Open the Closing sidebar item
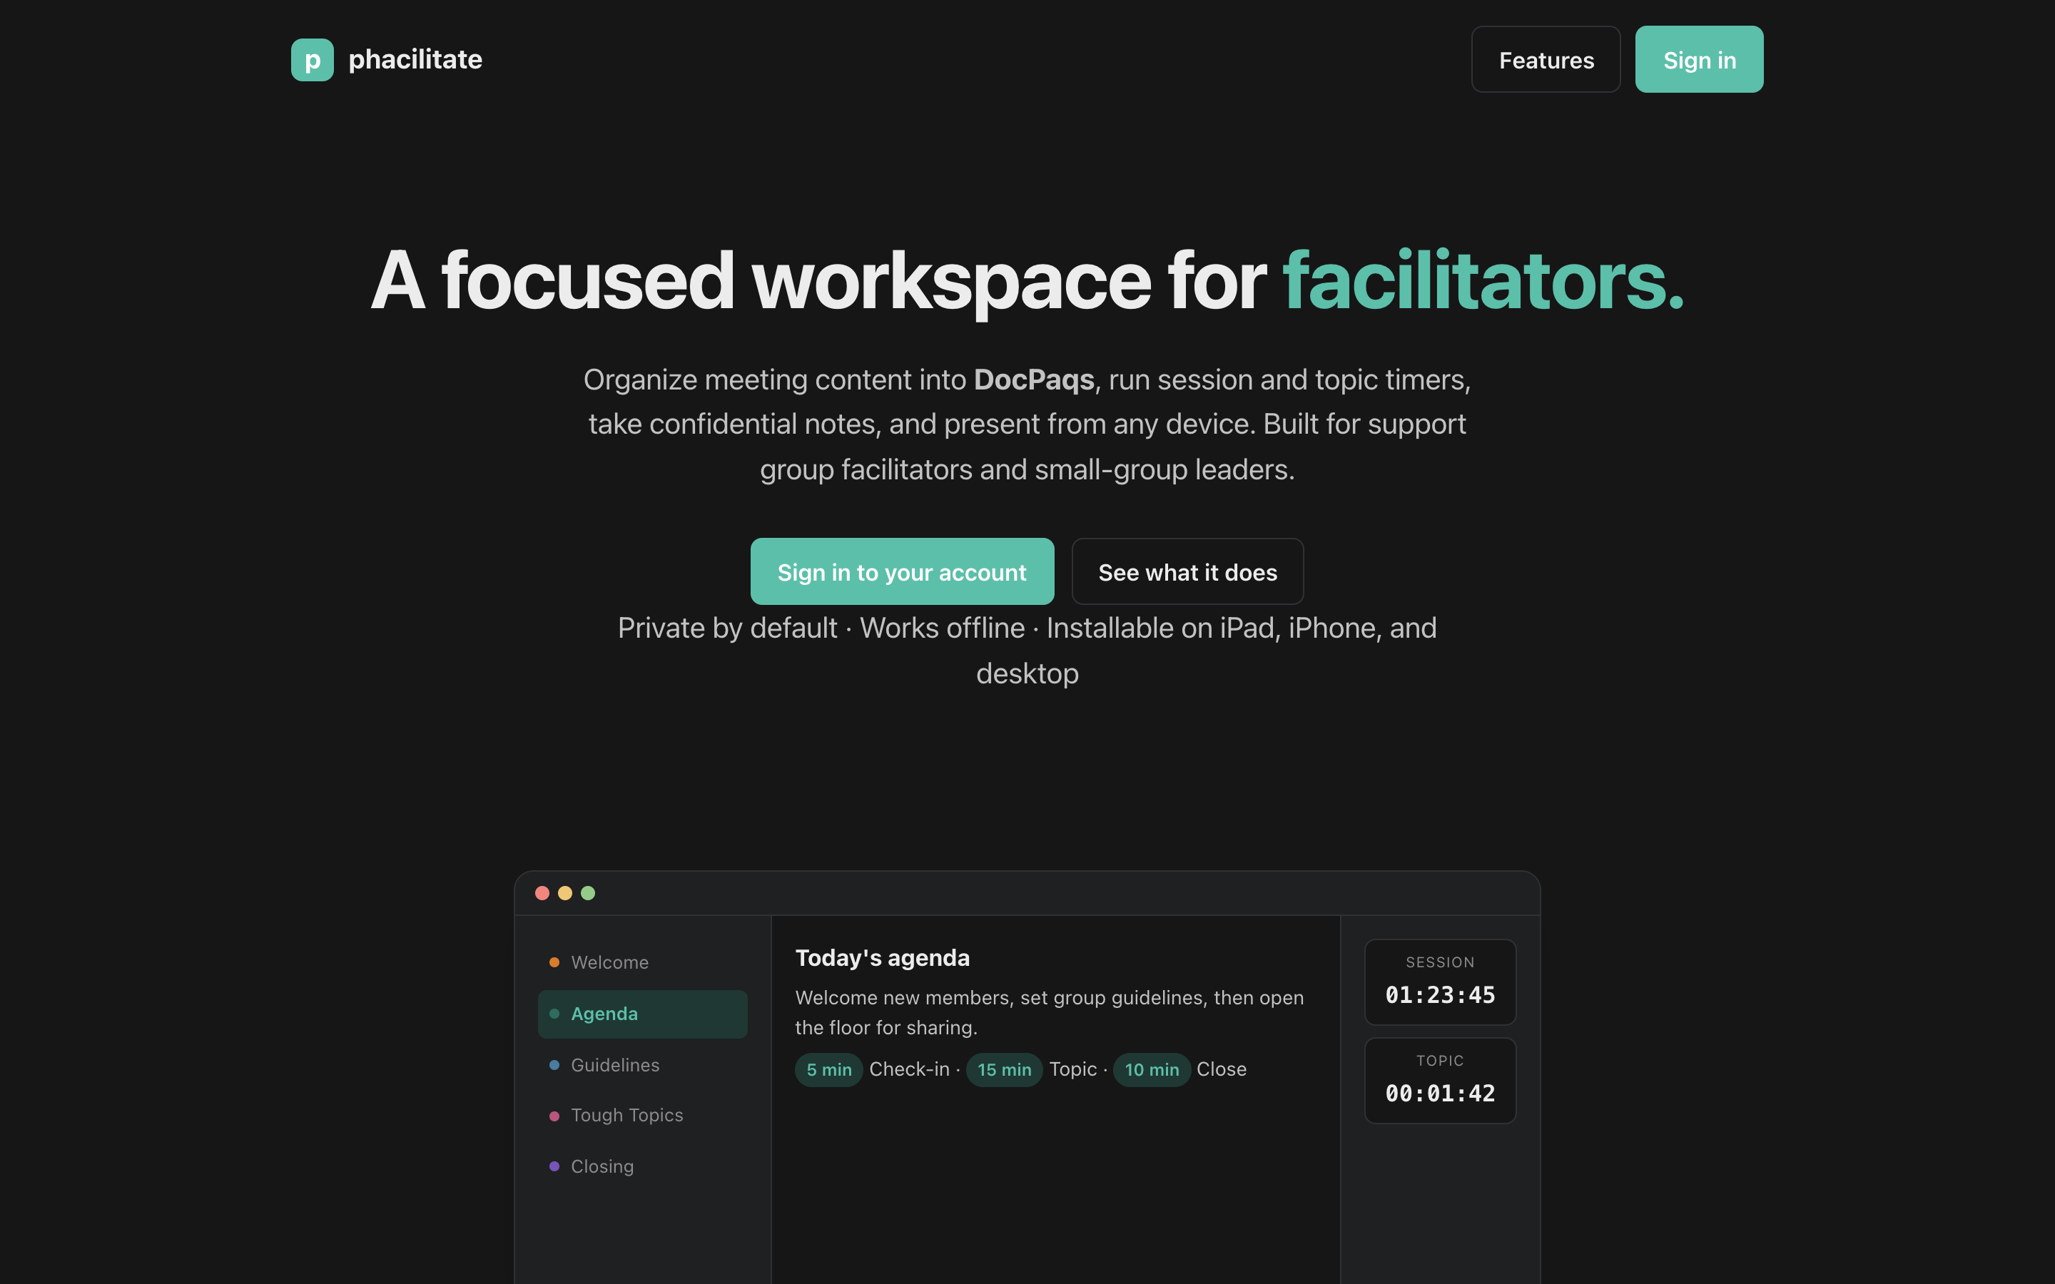Screen dimensions: 2055x1284 point(642,1166)
